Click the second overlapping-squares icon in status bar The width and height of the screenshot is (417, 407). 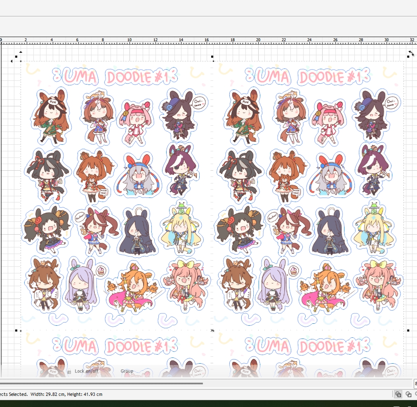[x=408, y=394]
